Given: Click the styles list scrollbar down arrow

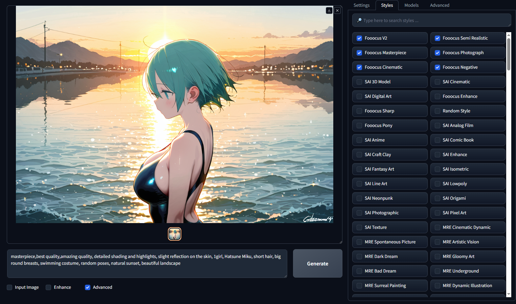Looking at the screenshot, I should coord(509,295).
